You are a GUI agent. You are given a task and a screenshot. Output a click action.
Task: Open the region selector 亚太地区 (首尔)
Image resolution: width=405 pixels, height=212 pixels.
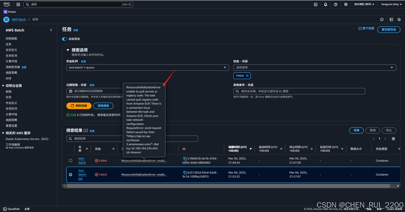coord(364,4)
